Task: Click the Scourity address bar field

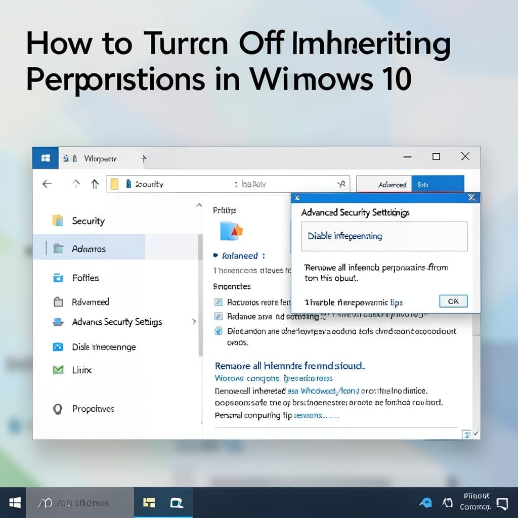Action: [x=228, y=184]
